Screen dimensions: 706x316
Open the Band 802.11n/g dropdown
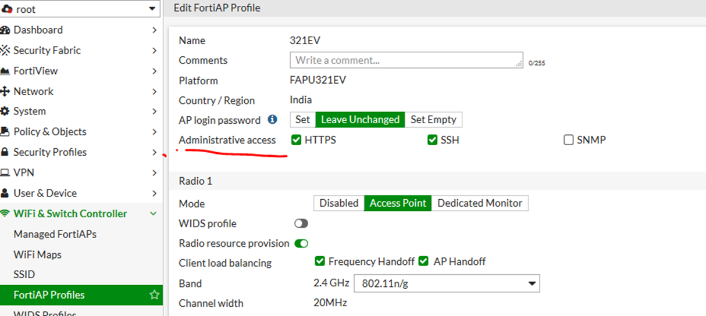coord(447,283)
